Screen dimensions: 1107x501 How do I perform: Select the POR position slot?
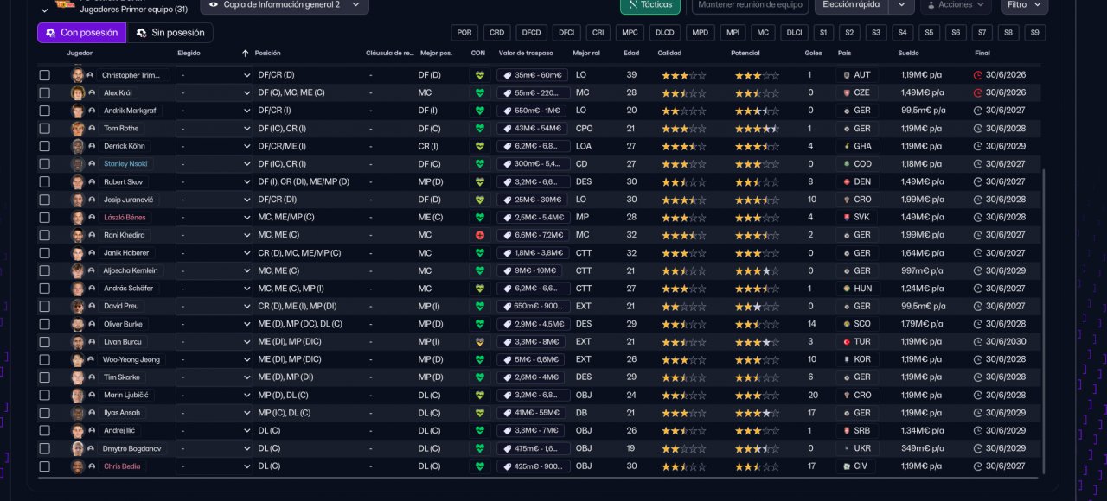[x=464, y=33]
